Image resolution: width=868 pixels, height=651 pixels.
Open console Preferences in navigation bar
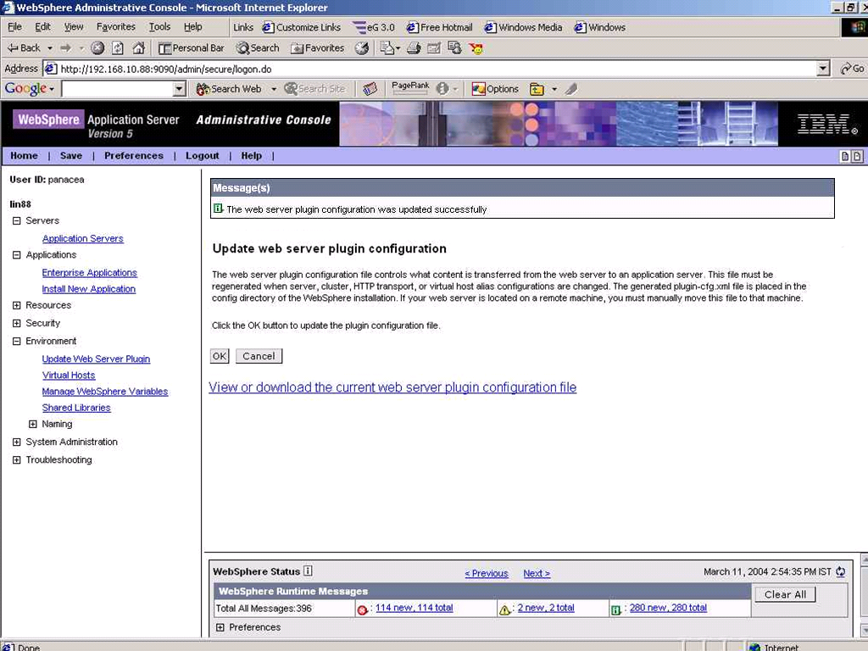tap(134, 156)
